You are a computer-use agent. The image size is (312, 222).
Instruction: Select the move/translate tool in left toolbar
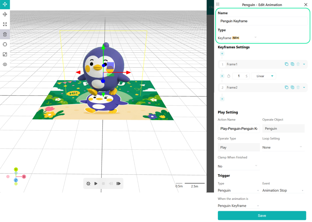pyautogui.click(x=5, y=4)
